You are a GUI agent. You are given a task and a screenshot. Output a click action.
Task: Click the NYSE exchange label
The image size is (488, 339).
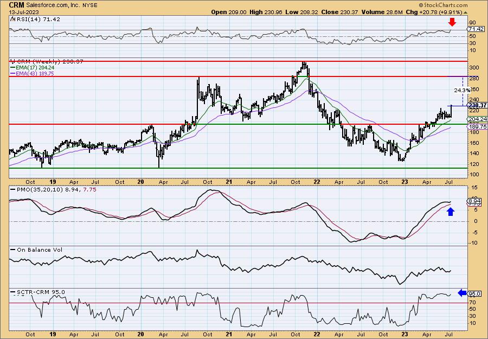pos(89,5)
